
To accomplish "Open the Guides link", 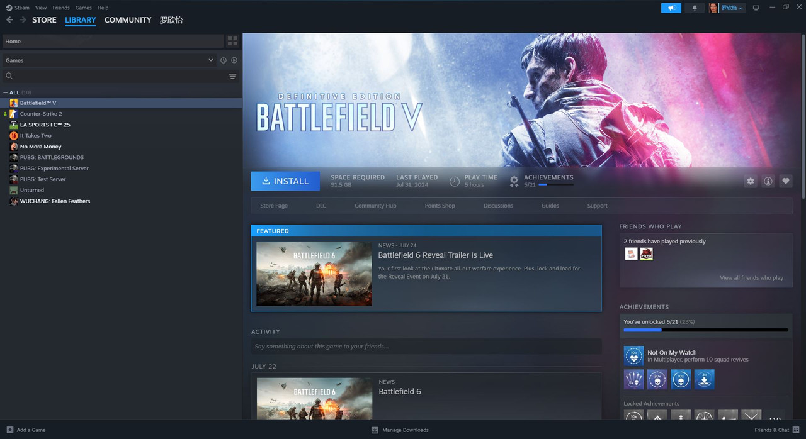I will (x=550, y=206).
